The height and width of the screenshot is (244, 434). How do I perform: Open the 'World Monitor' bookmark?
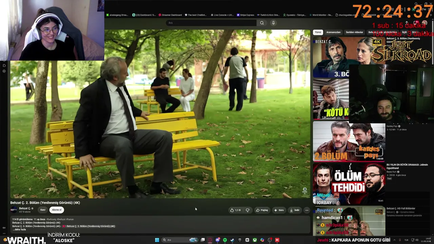[x=321, y=15]
